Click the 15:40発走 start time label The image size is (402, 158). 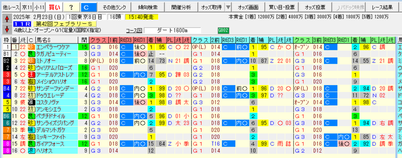[x=142, y=17]
